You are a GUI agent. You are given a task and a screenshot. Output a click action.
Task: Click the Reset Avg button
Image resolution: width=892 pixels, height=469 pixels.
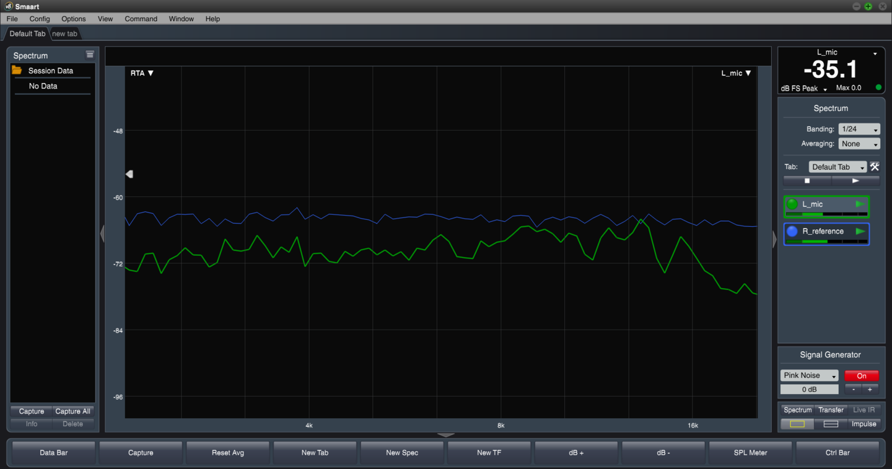click(x=228, y=453)
